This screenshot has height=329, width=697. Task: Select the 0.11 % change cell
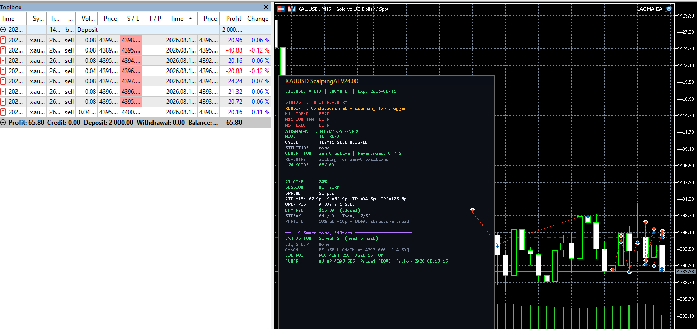258,112
